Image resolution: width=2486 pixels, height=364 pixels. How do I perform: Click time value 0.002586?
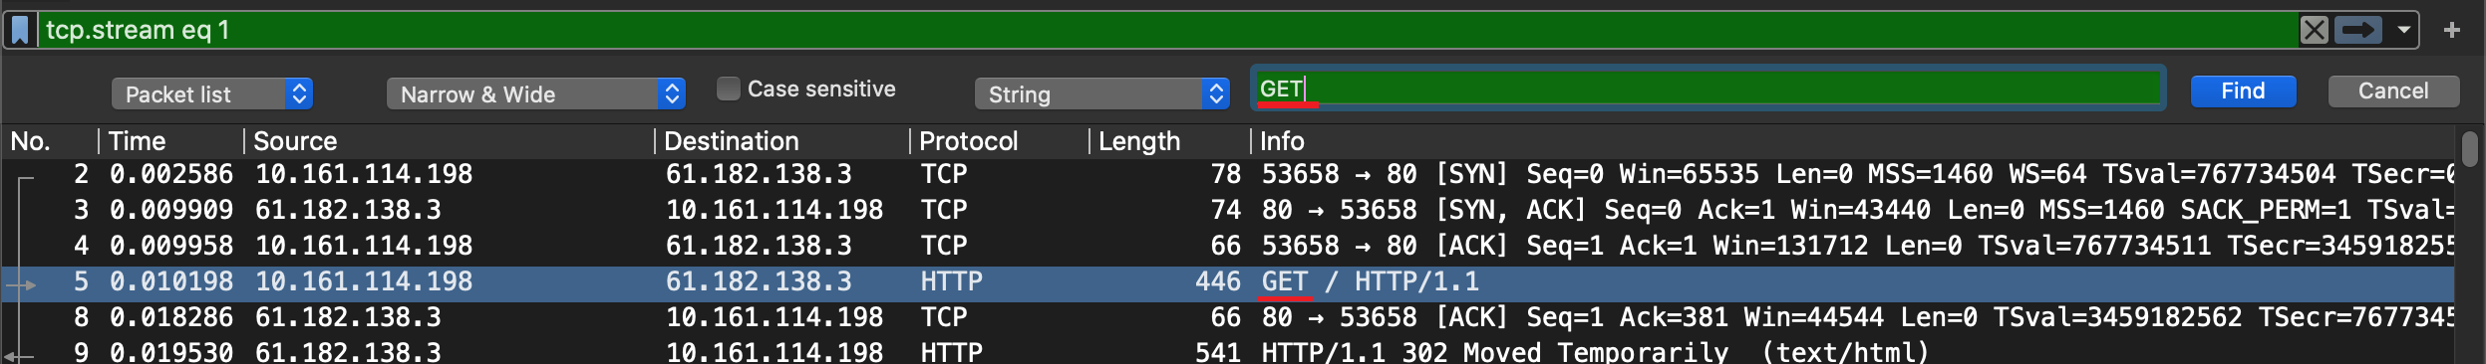pos(171,174)
